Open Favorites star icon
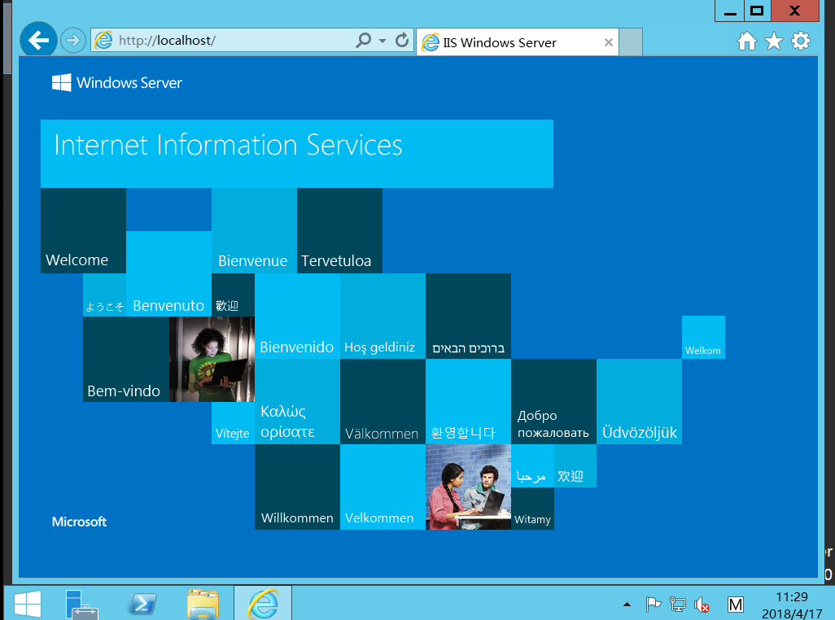This screenshot has height=620, width=835. click(774, 41)
